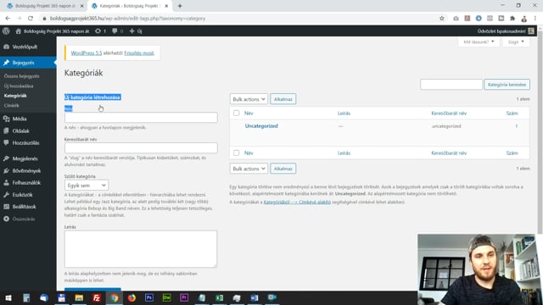Click the bottom Alkalmaz button

click(x=283, y=169)
